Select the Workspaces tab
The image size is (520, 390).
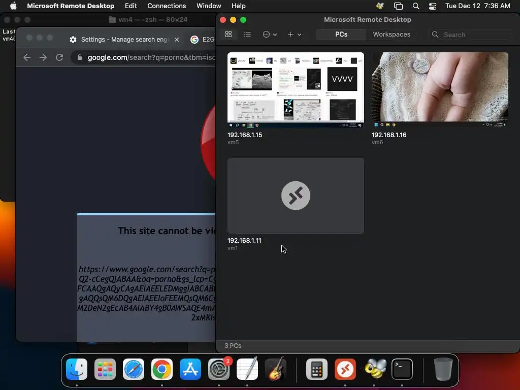point(392,35)
